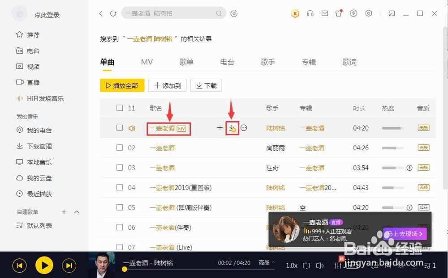Open equalizer sound effects icon

338,265
